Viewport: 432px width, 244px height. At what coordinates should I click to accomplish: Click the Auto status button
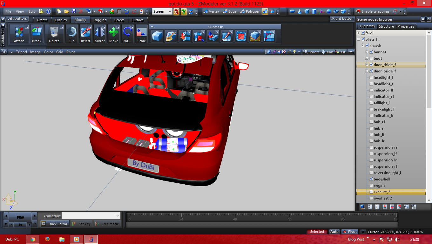(x=334, y=232)
